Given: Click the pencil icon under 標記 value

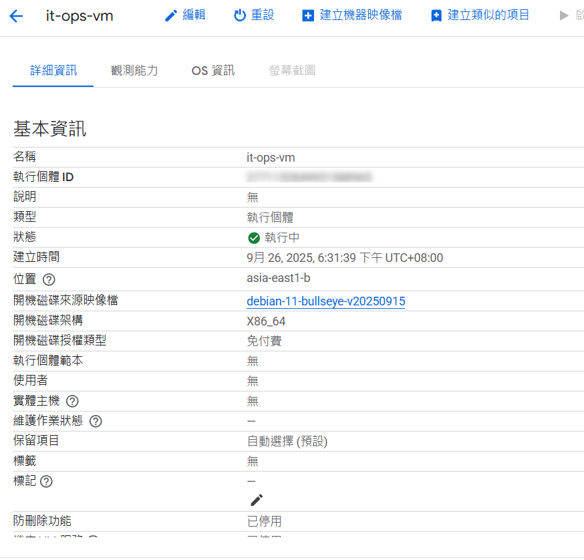Looking at the screenshot, I should (x=257, y=500).
